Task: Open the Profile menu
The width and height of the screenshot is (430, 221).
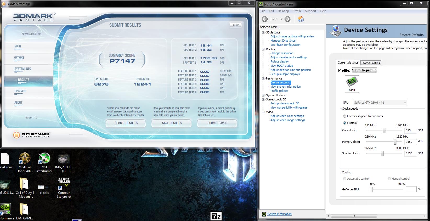Action: coord(297,11)
